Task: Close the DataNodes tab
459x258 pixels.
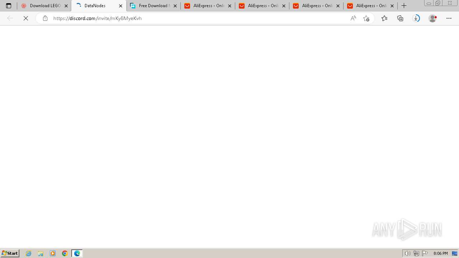Action: coord(120,6)
